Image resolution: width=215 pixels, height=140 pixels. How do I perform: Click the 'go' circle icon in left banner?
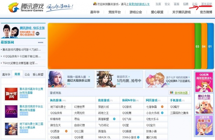(37, 34)
